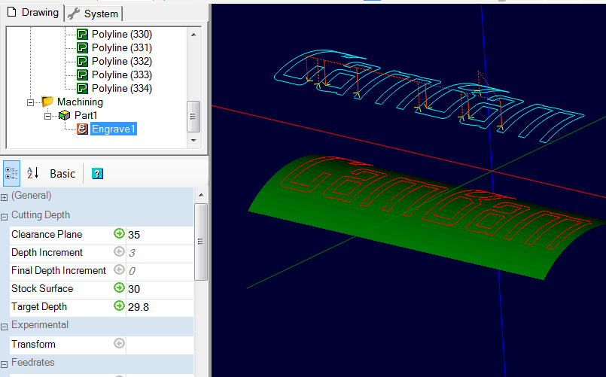Image resolution: width=606 pixels, height=377 pixels.
Task: Edit the Stock Surface value 30
Action: [160, 289]
